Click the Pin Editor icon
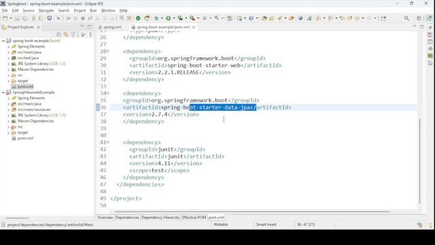The width and height of the screenshot is (435, 245). (x=383, y=18)
